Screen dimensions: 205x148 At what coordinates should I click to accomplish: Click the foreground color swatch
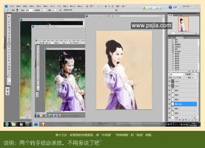(x=8, y=79)
